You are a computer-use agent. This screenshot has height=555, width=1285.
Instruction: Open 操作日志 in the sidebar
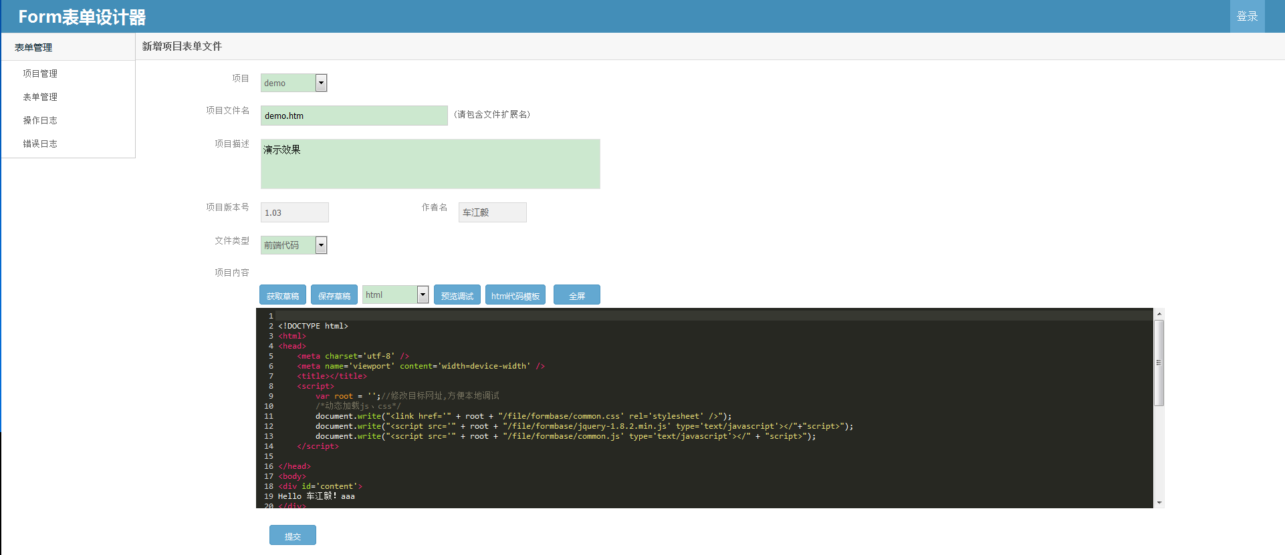coord(40,120)
